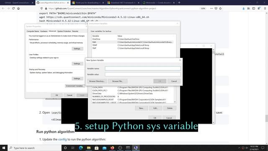Viewport: 268px width, 151px height.
Task: Bookmark this page with star icon
Action: pos(220,8)
